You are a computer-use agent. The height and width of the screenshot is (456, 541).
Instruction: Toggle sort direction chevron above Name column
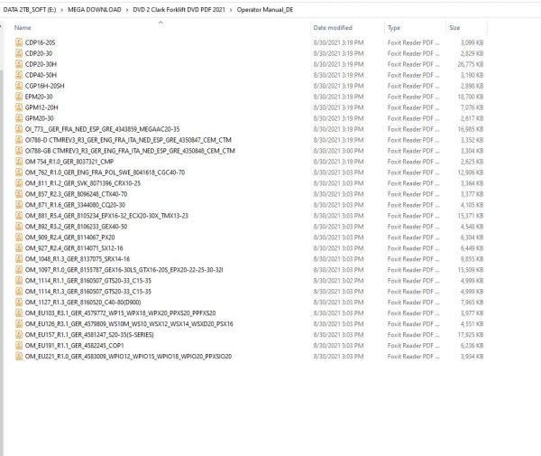tap(160, 23)
